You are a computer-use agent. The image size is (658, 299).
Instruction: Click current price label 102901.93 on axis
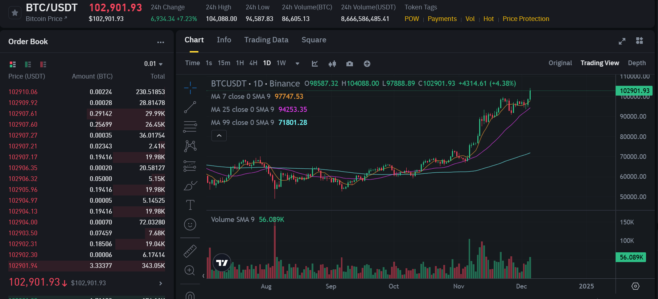coord(634,91)
